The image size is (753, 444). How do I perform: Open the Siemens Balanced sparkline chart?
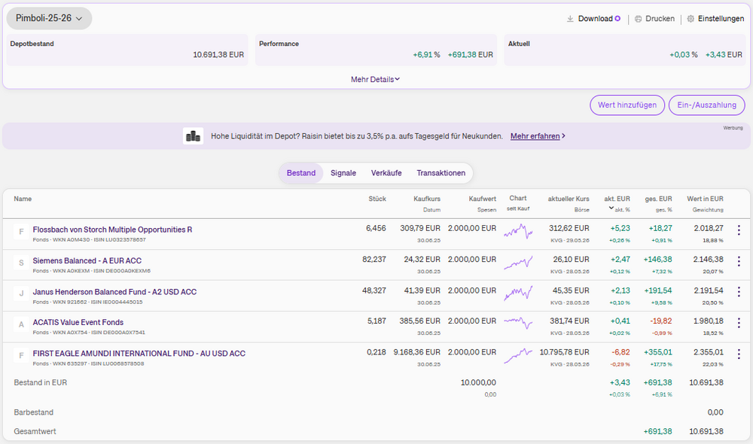coord(518,263)
